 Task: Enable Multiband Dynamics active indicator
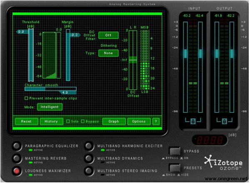point(103,162)
